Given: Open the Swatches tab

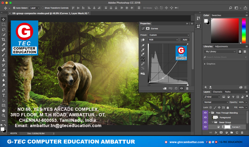Looking at the screenshot, I should point(216,15).
